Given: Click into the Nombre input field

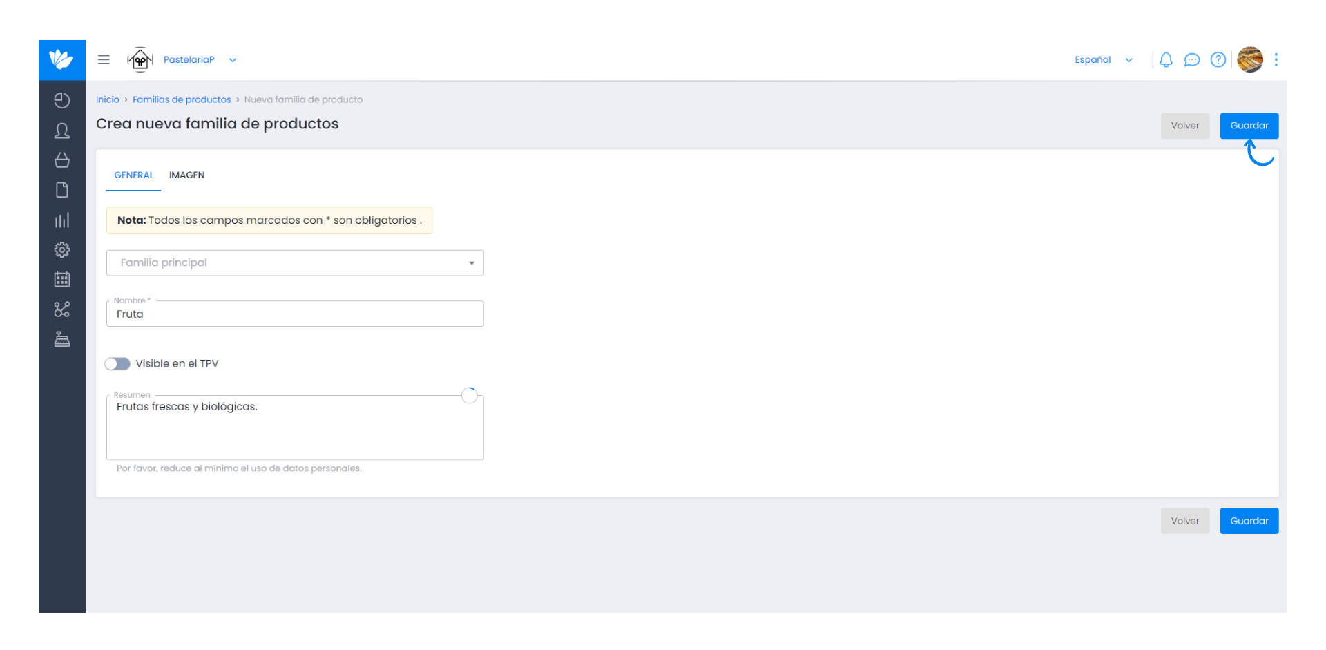Looking at the screenshot, I should (295, 314).
